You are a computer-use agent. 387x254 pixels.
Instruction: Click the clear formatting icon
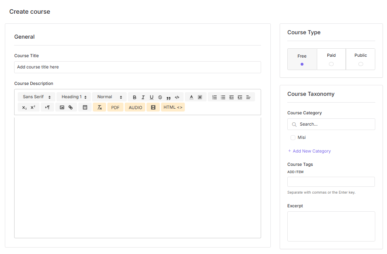(x=99, y=107)
